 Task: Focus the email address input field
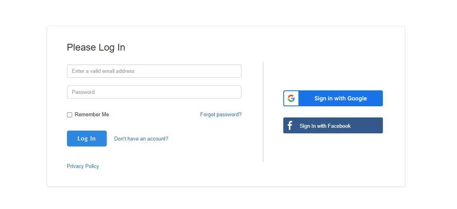click(154, 71)
